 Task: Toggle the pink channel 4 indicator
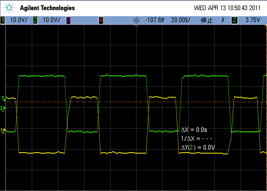(101, 20)
